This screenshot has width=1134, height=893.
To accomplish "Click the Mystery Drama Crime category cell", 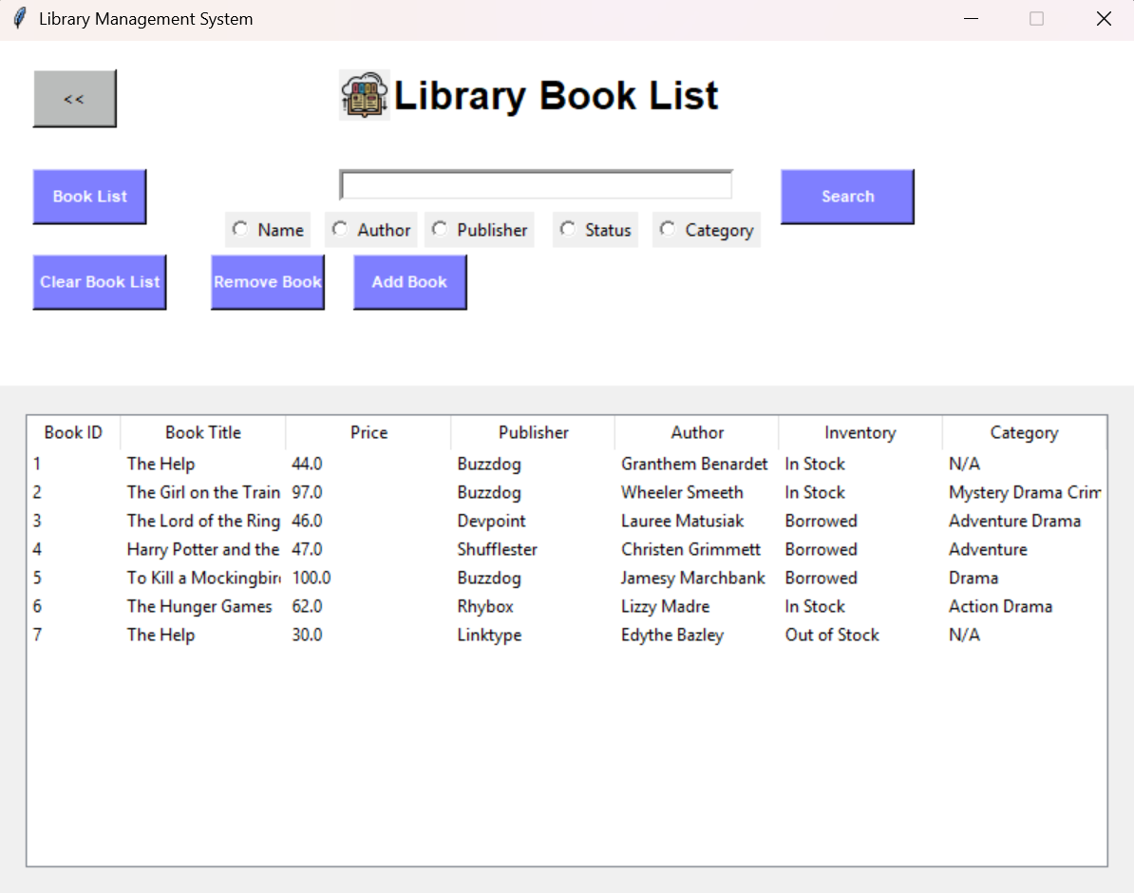I will 1025,493.
